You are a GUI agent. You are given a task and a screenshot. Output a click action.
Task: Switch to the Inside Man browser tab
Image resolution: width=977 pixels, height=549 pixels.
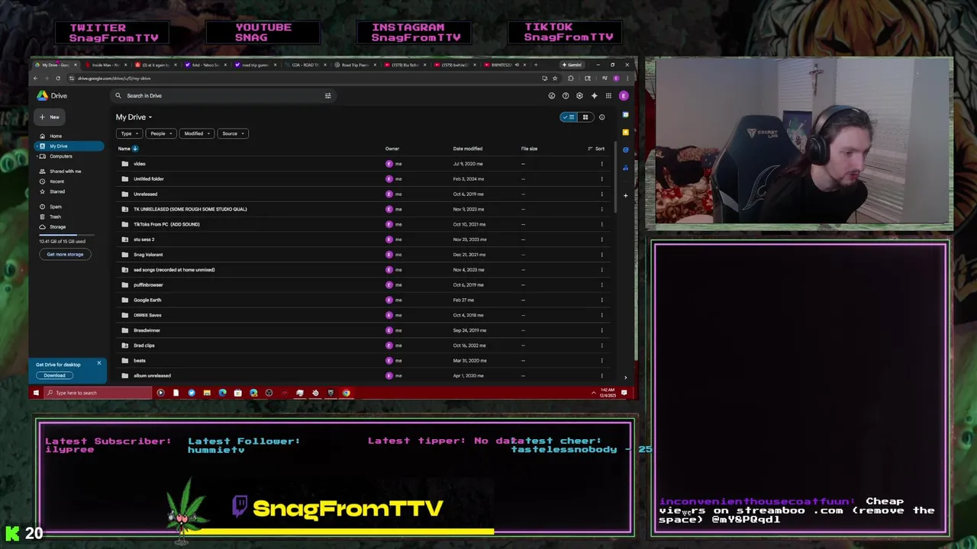(105, 65)
